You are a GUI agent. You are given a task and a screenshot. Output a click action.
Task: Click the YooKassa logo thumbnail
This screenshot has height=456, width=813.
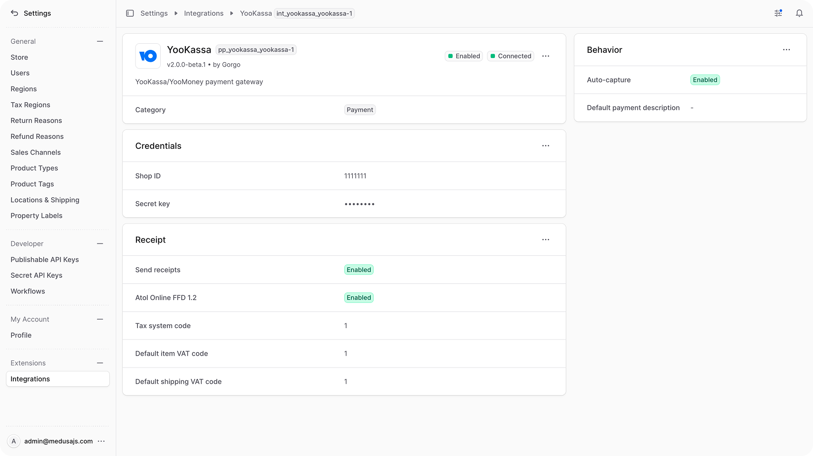click(148, 56)
